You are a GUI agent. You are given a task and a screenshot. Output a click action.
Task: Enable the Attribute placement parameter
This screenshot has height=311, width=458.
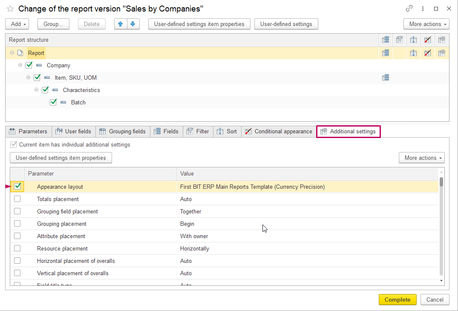point(17,236)
